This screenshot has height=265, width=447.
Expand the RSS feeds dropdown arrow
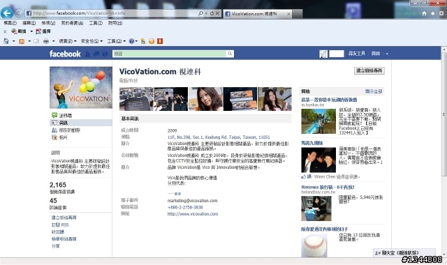[x=29, y=41]
